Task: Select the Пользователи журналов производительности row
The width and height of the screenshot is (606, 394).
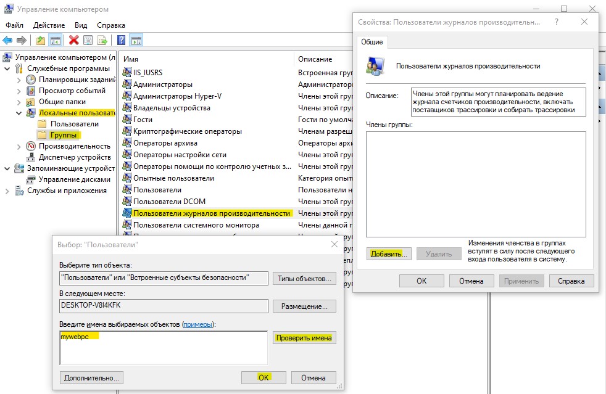Action: tap(238, 213)
